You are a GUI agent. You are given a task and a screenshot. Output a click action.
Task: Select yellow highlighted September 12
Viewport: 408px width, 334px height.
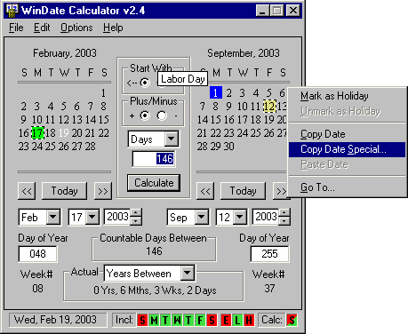269,106
